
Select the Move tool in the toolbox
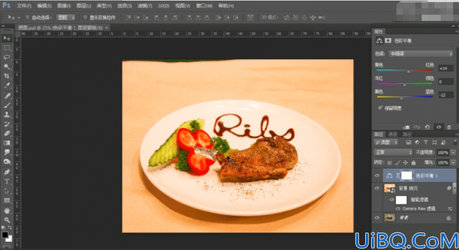tap(7, 38)
